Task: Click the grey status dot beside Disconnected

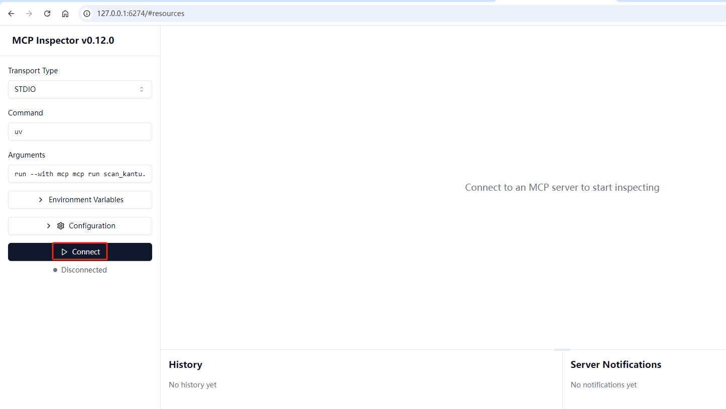Action: [x=55, y=270]
